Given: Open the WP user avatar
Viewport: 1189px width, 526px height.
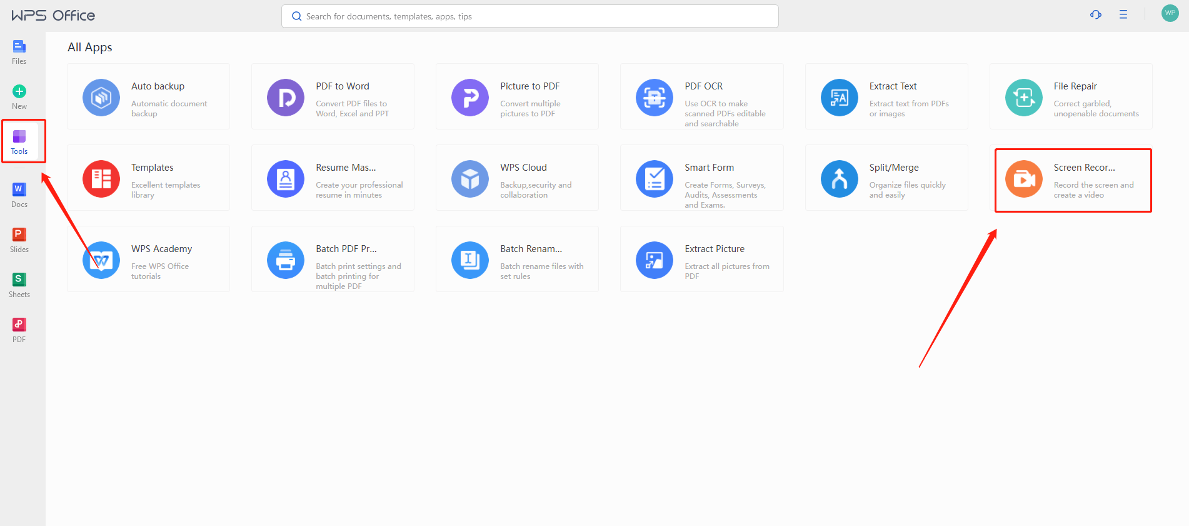Looking at the screenshot, I should point(1170,13).
